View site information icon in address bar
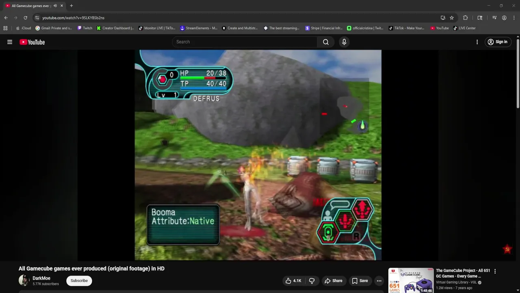 coord(37,18)
